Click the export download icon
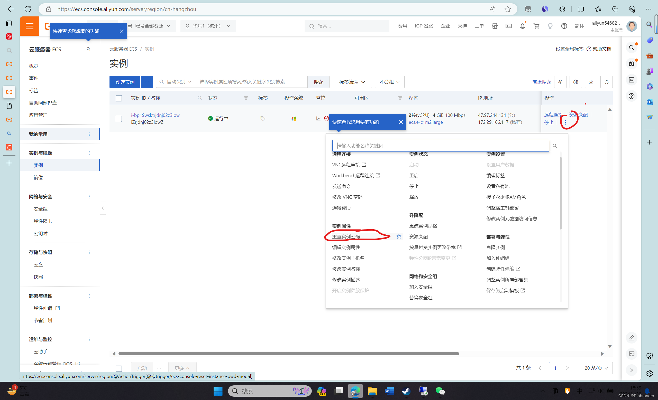This screenshot has height=400, width=658. pos(591,82)
